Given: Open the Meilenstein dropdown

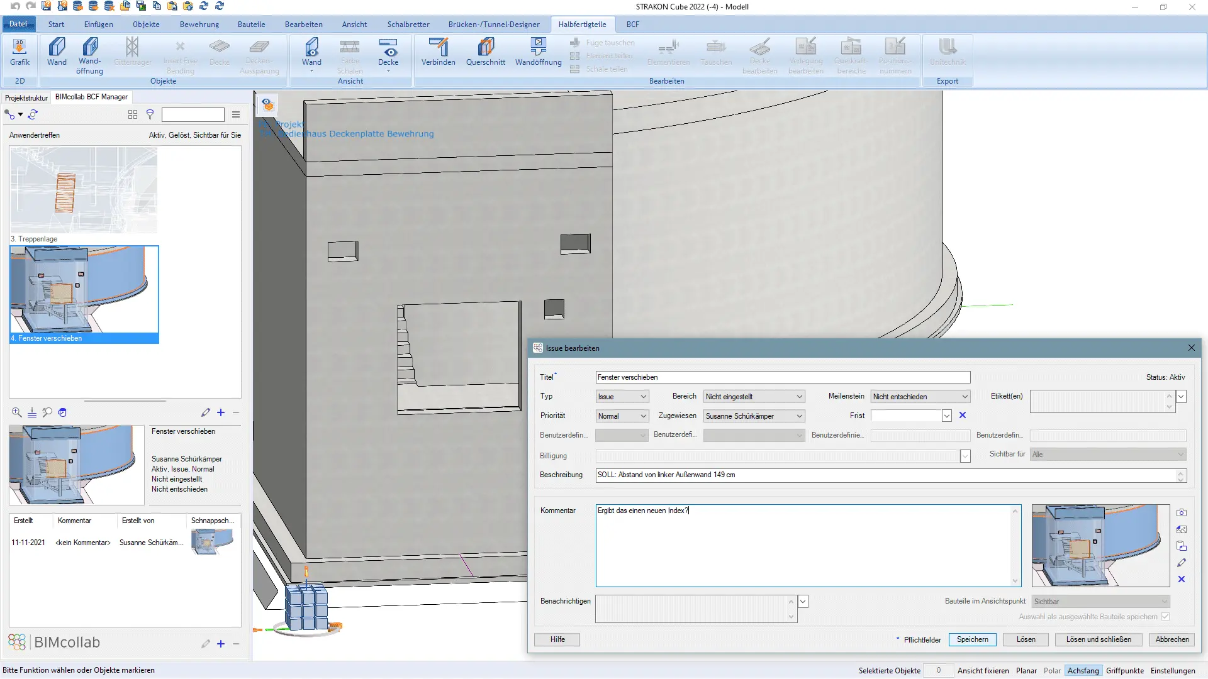Looking at the screenshot, I should click(920, 397).
